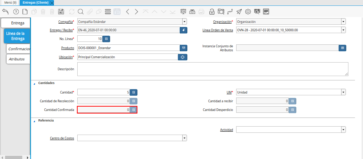Open the History records calendar icon
Image resolution: width=363 pixels, height=159 pixels.
(117, 12)
